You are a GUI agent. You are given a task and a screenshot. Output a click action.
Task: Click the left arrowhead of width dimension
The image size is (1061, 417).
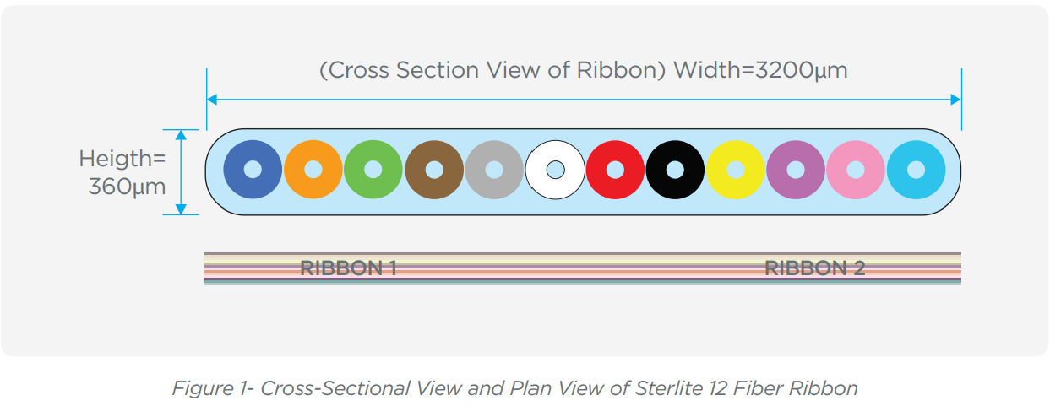click(x=212, y=100)
